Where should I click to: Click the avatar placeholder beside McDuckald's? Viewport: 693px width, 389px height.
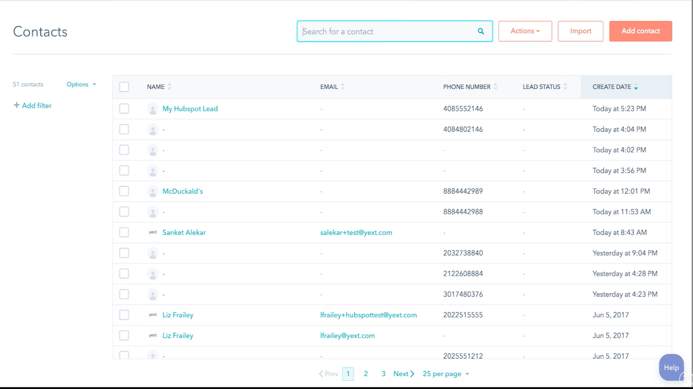tap(152, 191)
